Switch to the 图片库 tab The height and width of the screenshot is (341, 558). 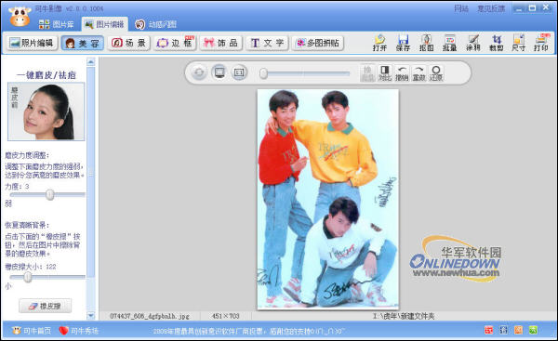click(x=56, y=24)
